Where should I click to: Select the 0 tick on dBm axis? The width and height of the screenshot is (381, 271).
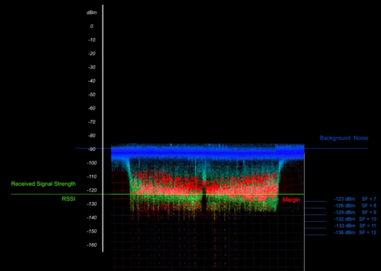(x=92, y=26)
